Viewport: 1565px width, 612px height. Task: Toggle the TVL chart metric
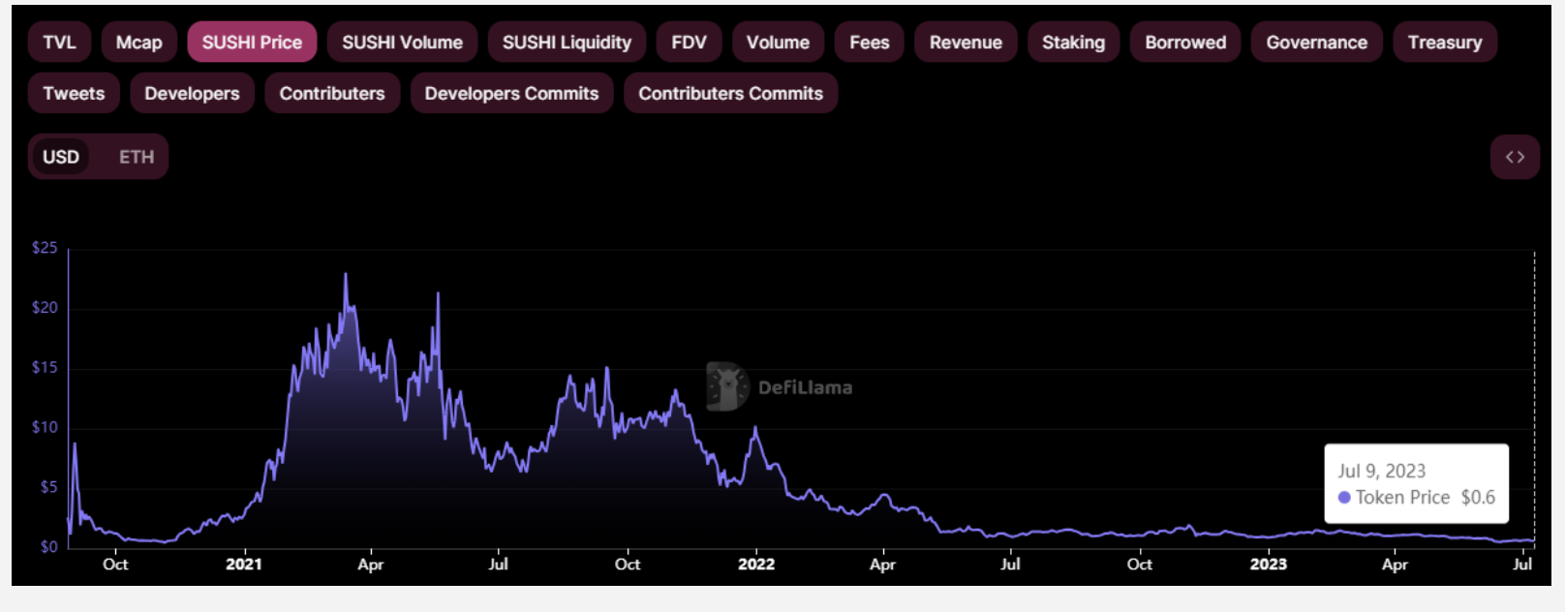(59, 43)
